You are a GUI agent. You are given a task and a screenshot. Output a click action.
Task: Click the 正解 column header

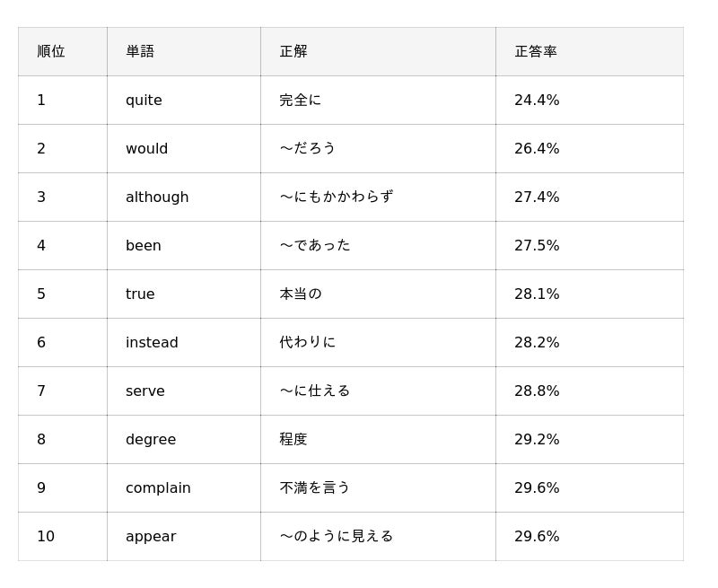coord(378,51)
